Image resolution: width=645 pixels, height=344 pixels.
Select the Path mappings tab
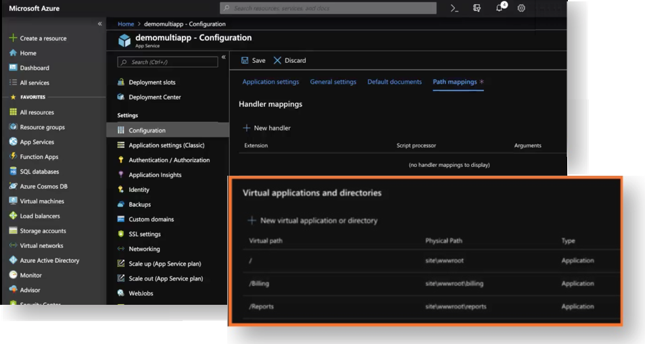pos(455,82)
